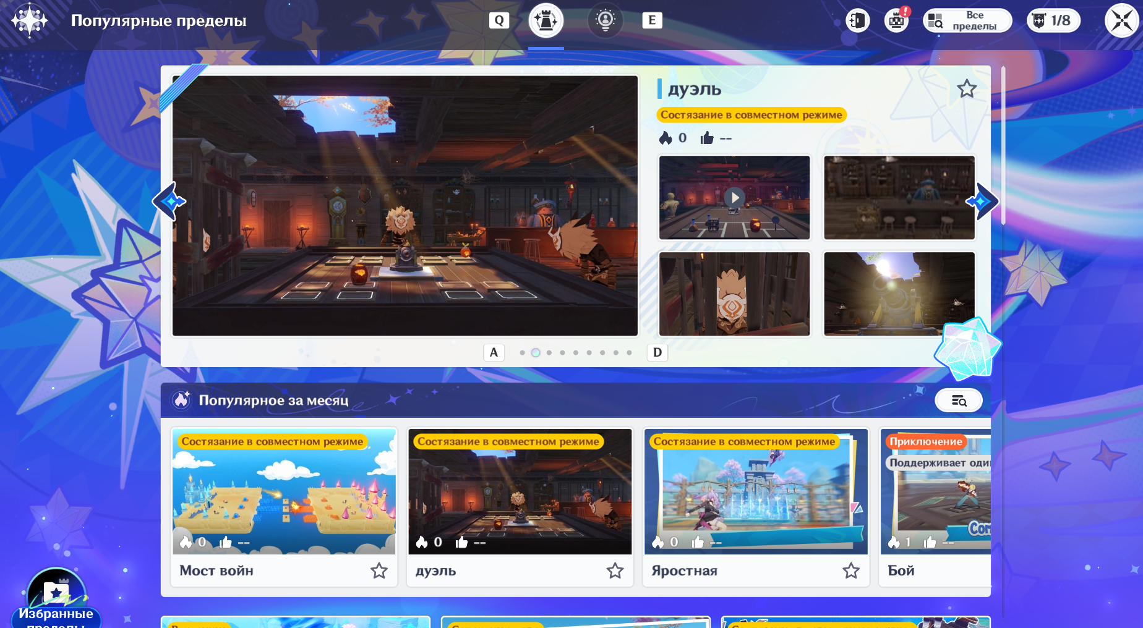Viewport: 1143px width, 628px height.
Task: Click the thumbs-up rating icon on featured дуэль
Action: (x=707, y=138)
